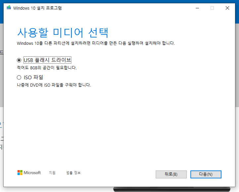This screenshot has width=239, height=192.
Task: Click the Windows 10 setup title bar icon
Action: (x=9, y=8)
